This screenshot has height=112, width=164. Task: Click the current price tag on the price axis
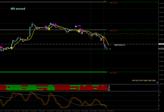(161, 49)
